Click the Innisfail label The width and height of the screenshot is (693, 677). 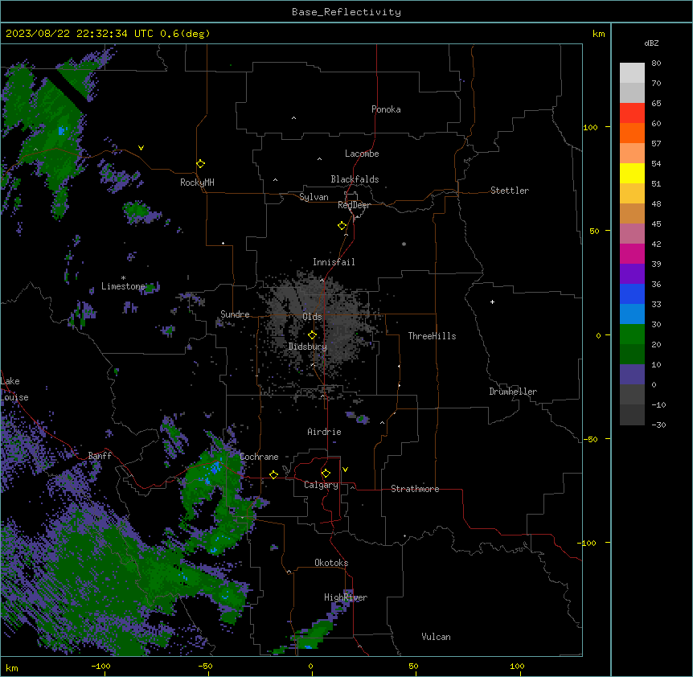(x=334, y=262)
